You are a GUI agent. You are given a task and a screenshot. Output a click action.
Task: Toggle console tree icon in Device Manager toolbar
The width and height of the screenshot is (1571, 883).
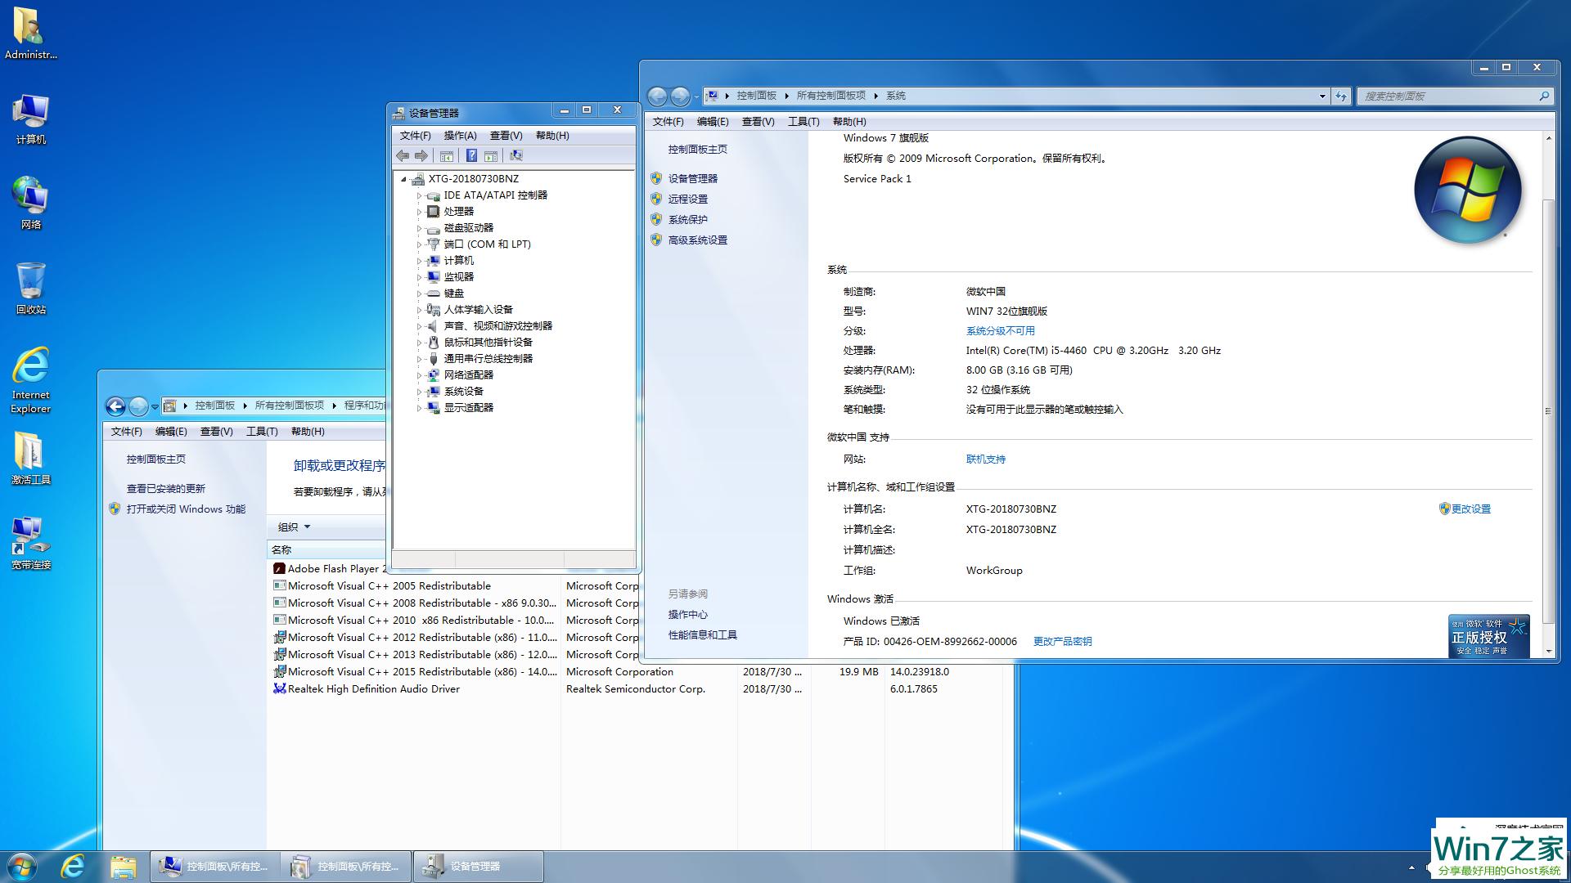(447, 155)
